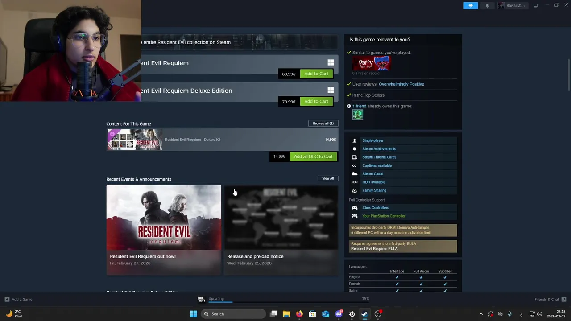Open Outlook from the taskbar
Viewport: 571px width, 321px height.
[x=326, y=314]
